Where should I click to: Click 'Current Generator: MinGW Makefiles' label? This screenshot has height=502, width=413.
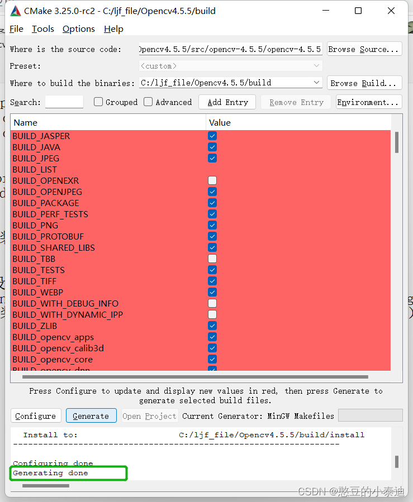(258, 416)
